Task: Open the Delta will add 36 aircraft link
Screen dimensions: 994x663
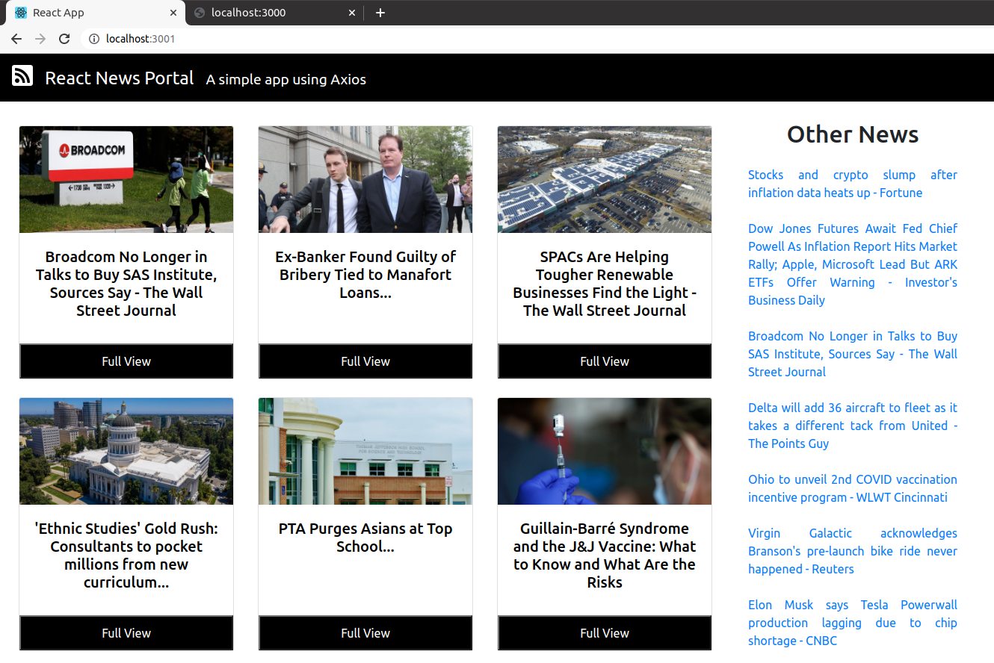Action: click(x=853, y=426)
